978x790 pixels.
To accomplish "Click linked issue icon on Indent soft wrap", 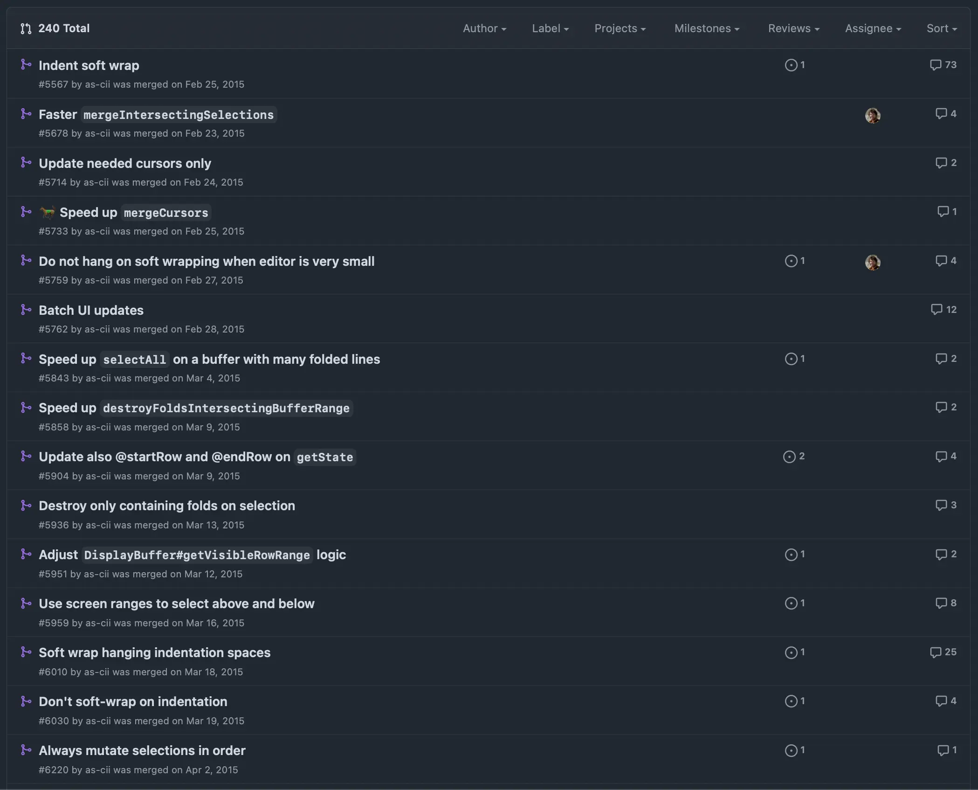I will coord(791,65).
